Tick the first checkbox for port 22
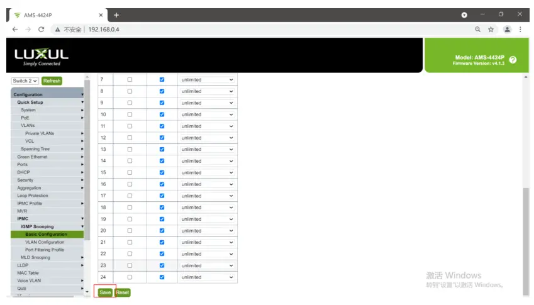 point(130,254)
